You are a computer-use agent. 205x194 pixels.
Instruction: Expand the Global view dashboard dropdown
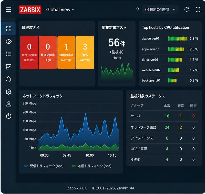[x=60, y=9]
